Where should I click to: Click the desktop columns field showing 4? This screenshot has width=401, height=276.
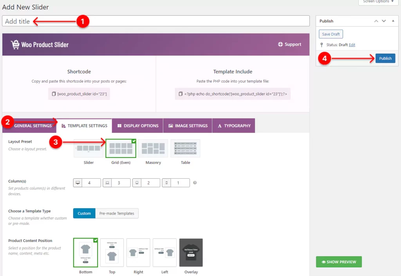tap(91, 183)
